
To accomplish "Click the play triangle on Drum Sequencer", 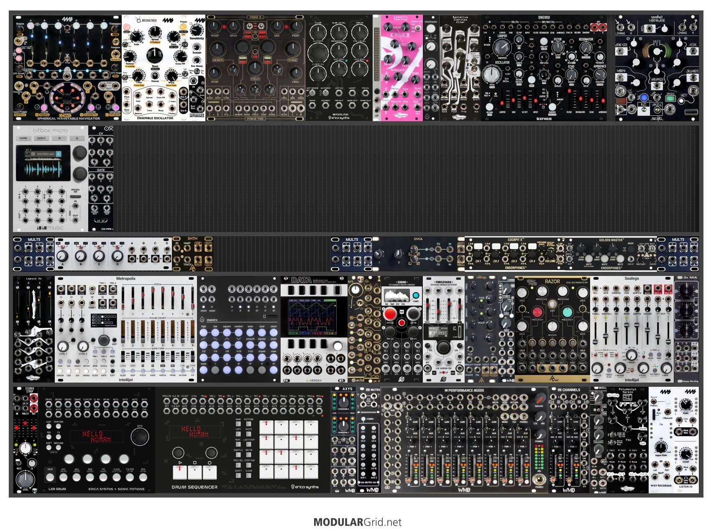I will 180,463.
